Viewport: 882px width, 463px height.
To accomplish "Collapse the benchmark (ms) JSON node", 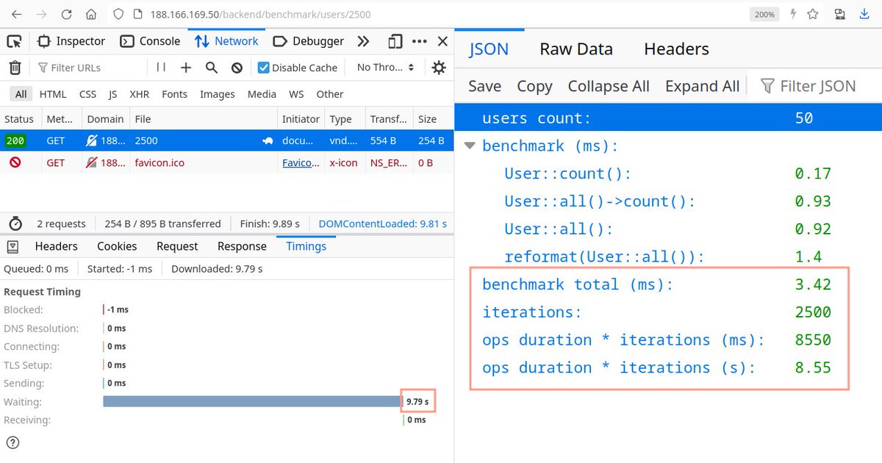I will (x=470, y=146).
